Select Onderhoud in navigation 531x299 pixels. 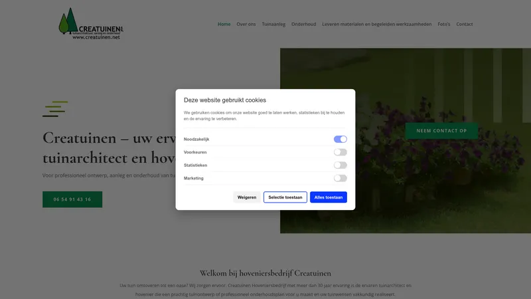304,24
